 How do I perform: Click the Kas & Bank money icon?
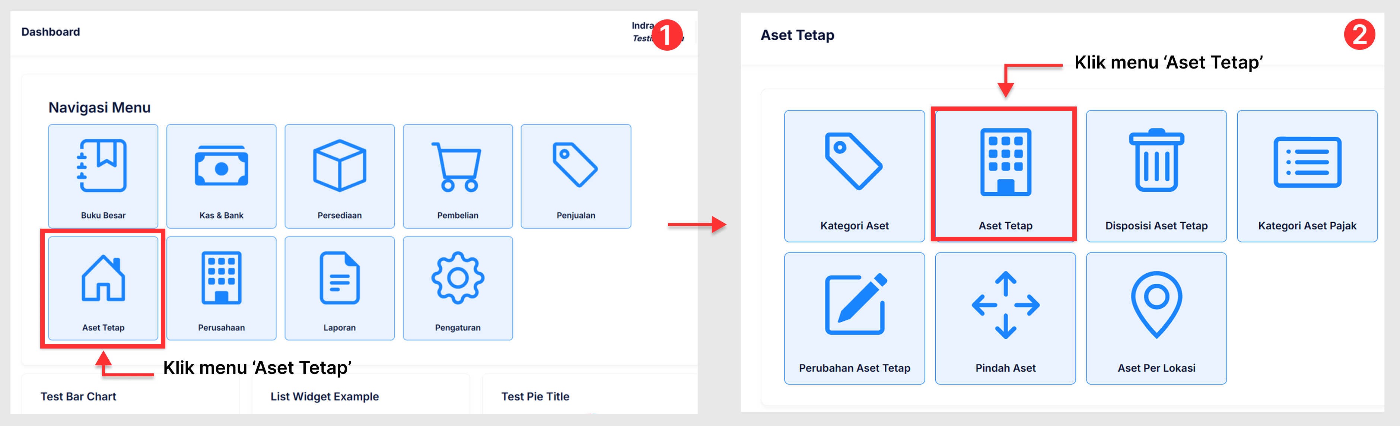[221, 166]
